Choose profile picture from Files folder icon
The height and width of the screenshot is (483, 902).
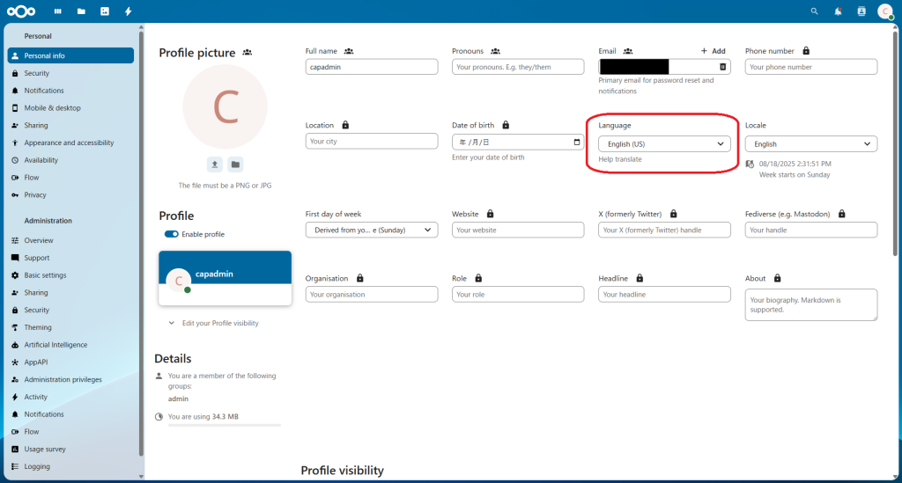[235, 165]
